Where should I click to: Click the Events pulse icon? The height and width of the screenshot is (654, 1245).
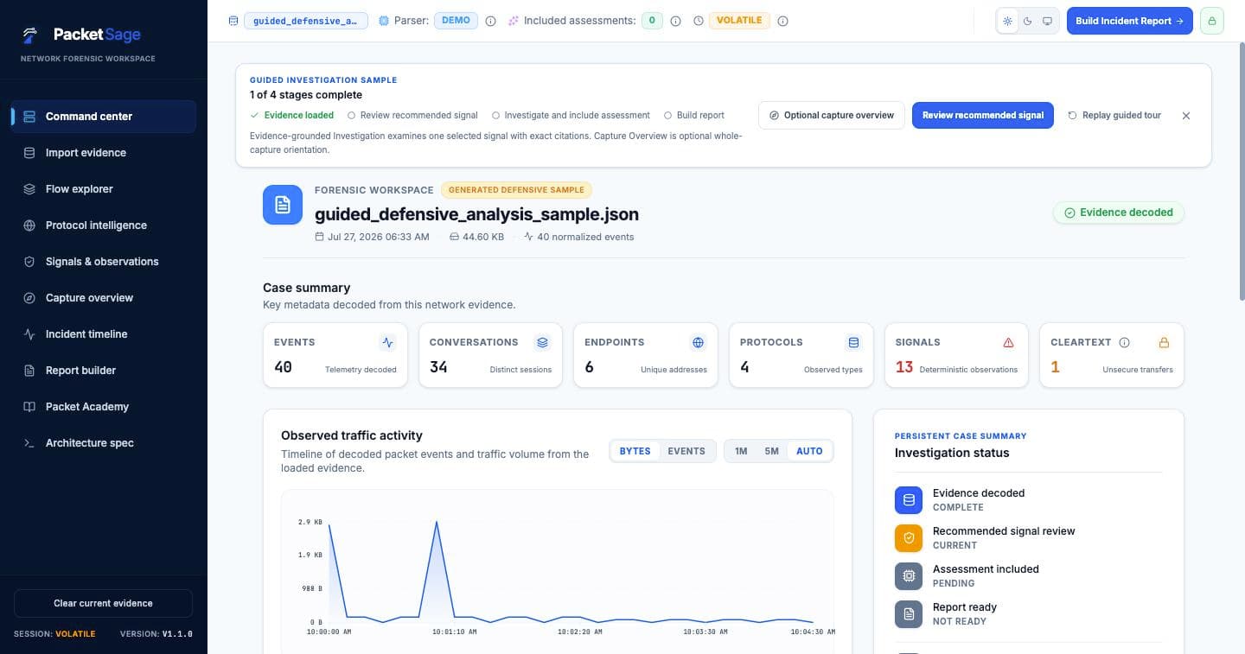click(x=387, y=343)
